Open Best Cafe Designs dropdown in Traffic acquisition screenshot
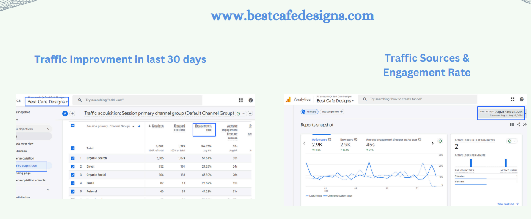 coord(47,102)
